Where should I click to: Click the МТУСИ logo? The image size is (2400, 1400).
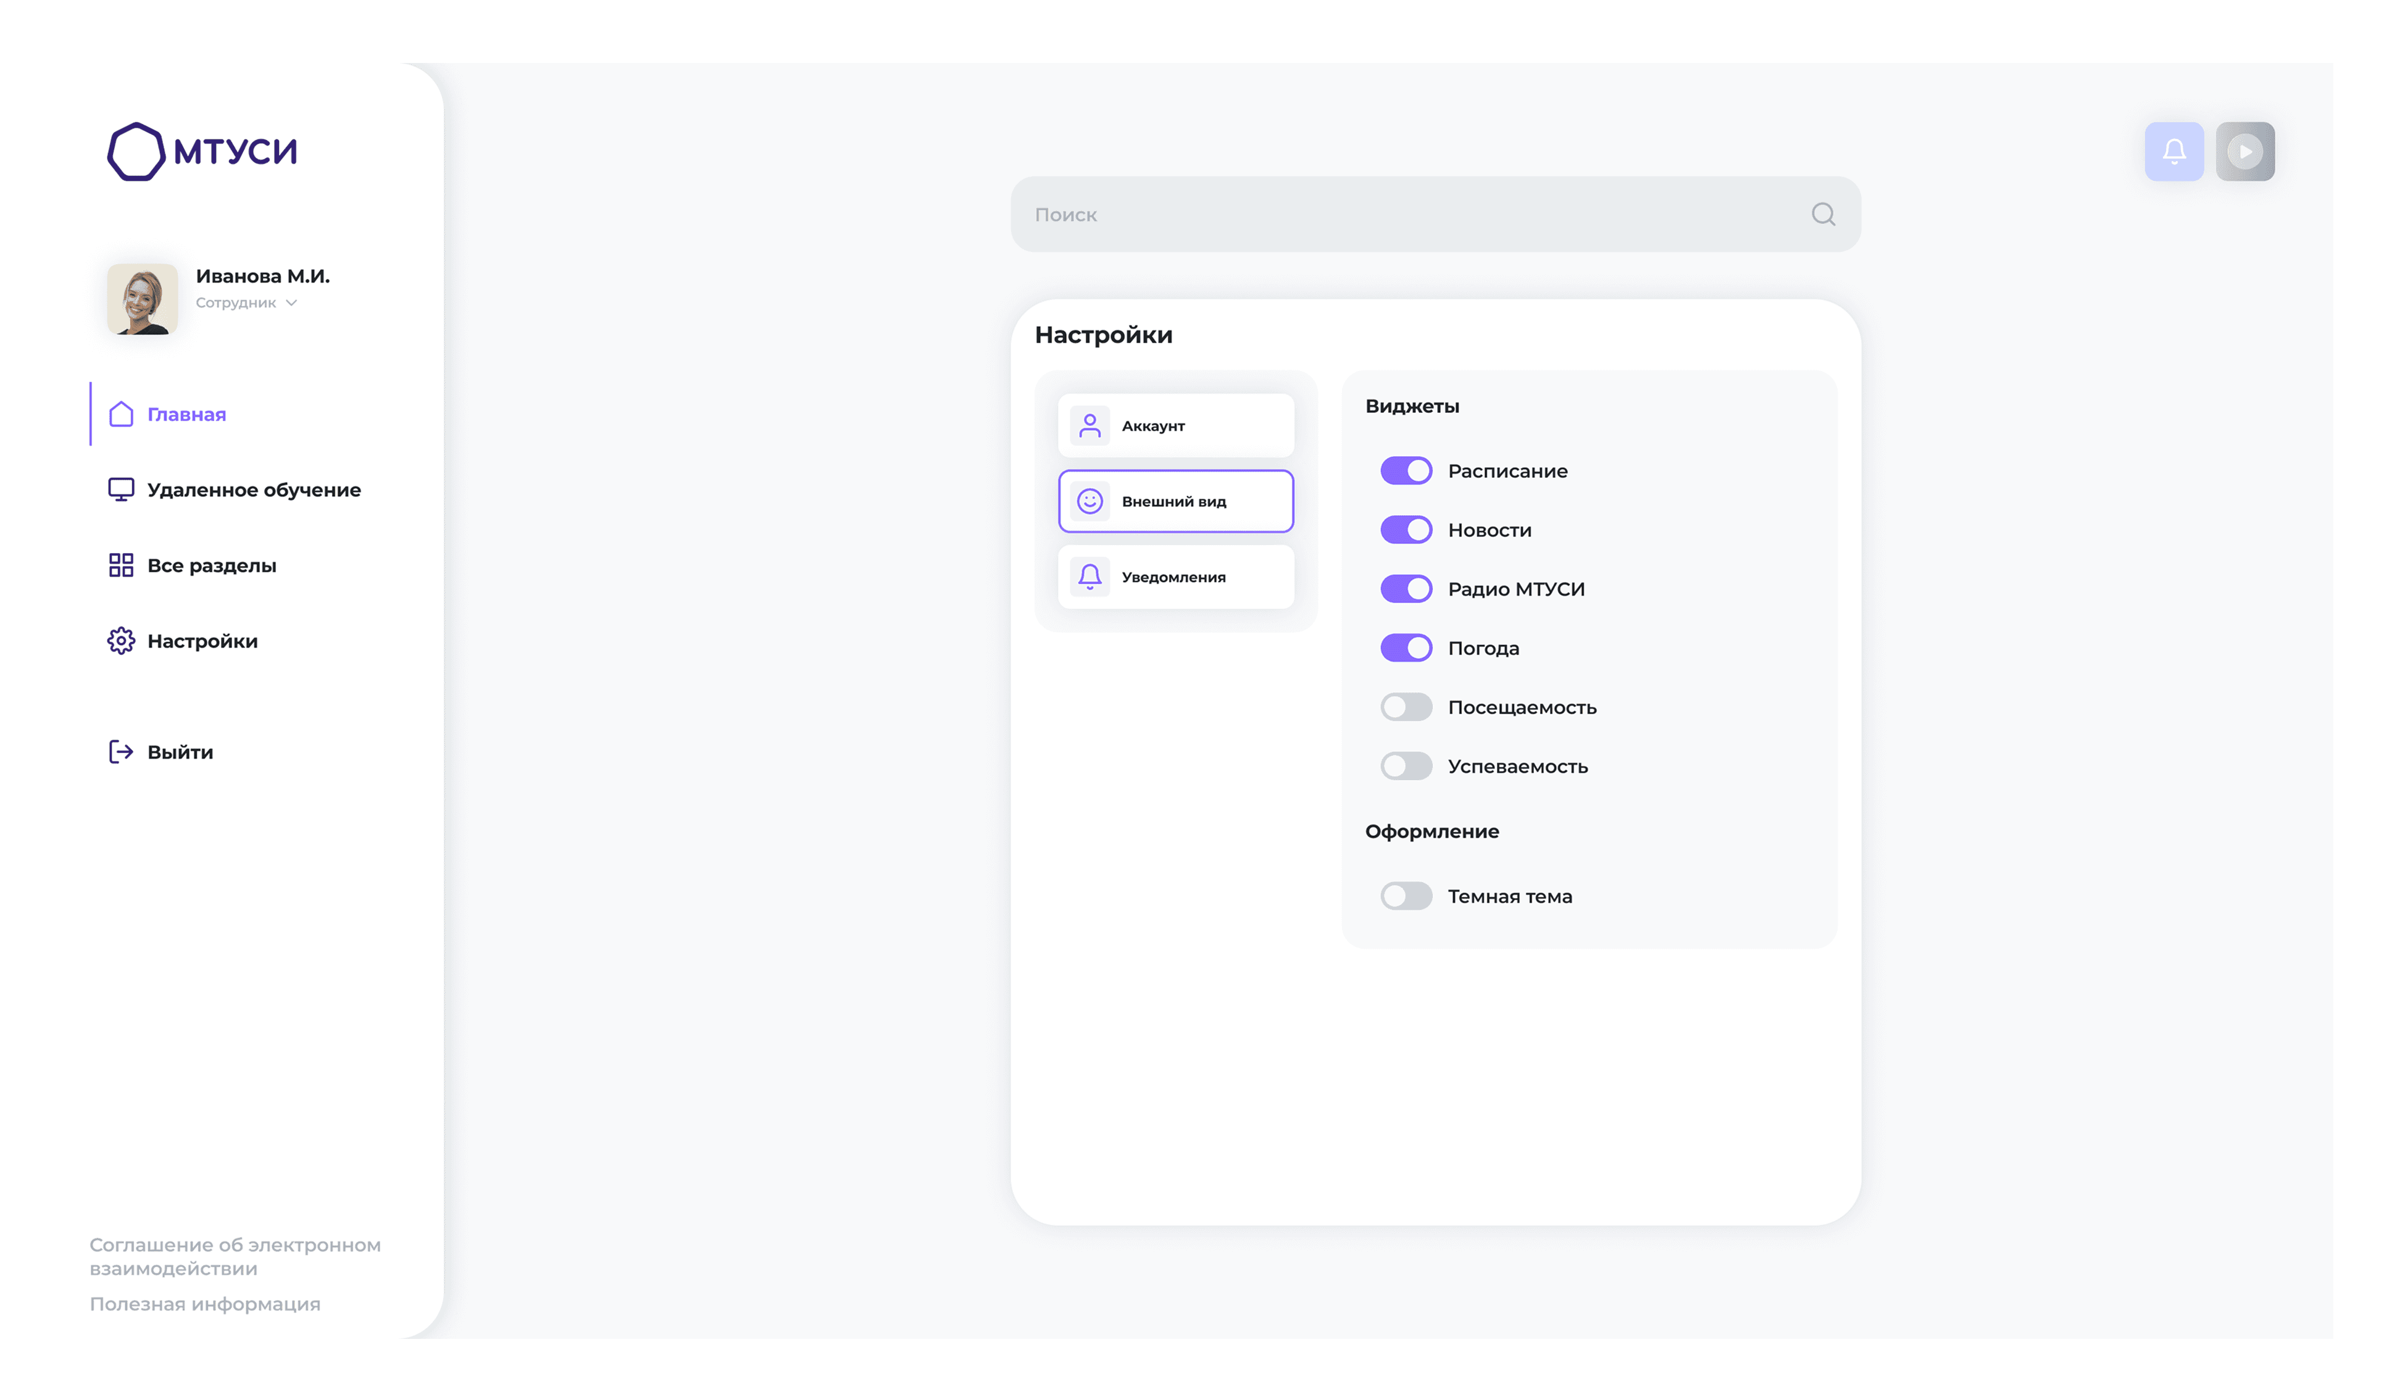coord(203,151)
